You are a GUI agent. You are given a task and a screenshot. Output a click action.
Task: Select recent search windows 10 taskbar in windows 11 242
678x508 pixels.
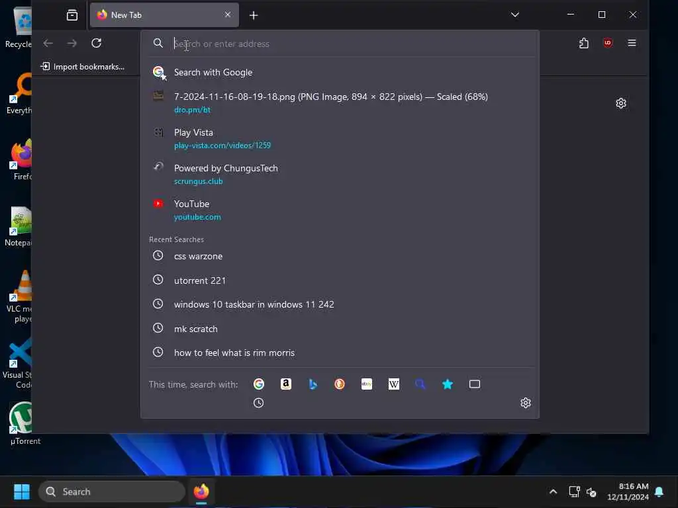(x=340, y=304)
